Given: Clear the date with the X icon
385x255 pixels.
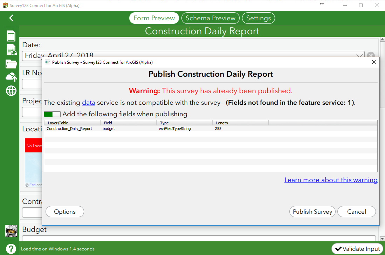Looking at the screenshot, I should [x=371, y=55].
